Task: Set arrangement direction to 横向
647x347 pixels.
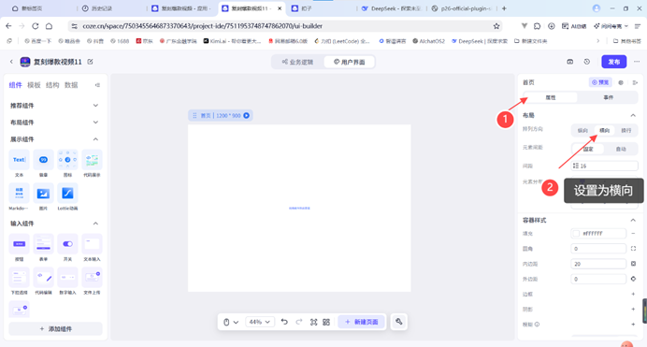Action: 605,130
